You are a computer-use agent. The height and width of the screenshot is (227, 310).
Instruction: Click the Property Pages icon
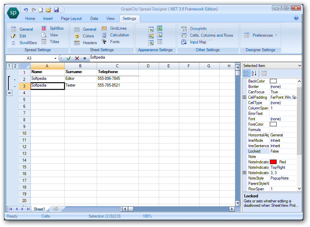pos(264,73)
